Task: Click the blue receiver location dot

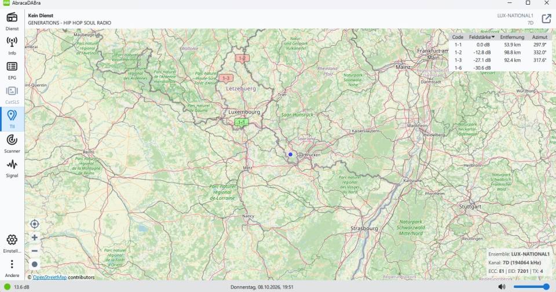Action: (x=290, y=154)
